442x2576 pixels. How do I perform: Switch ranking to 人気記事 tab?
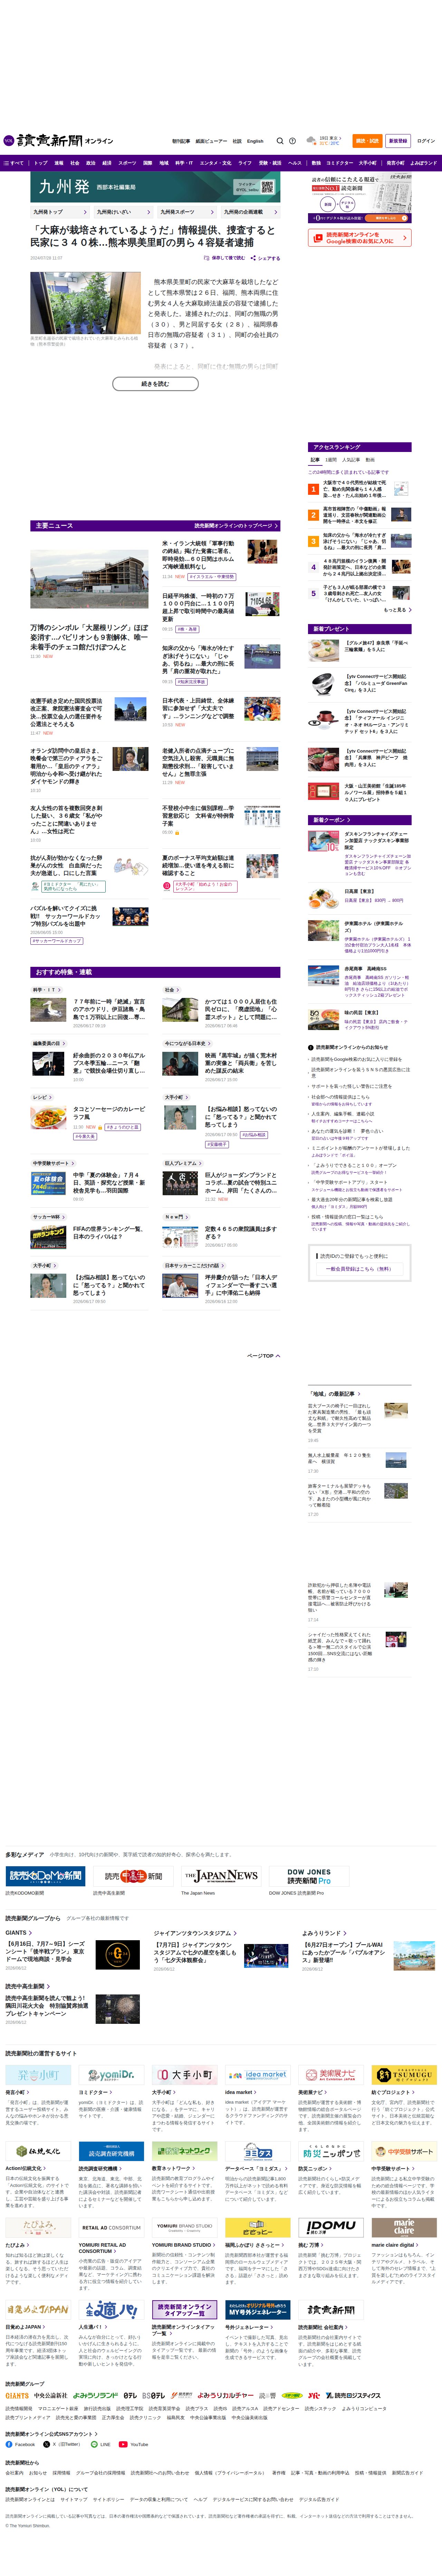pyautogui.click(x=351, y=460)
